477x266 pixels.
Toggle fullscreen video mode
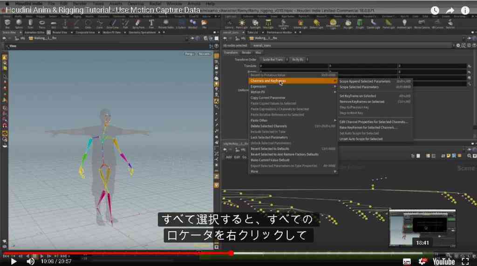point(465,261)
